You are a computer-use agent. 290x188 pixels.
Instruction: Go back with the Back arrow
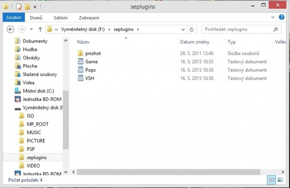[x=11, y=29]
